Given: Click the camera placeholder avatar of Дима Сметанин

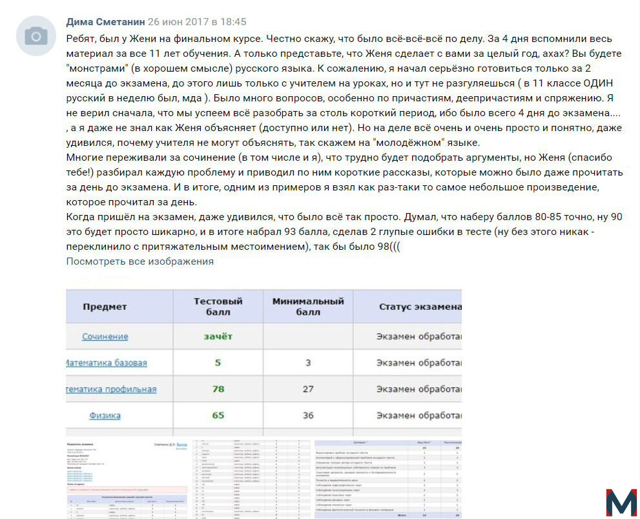Looking at the screenshot, I should 36,36.
